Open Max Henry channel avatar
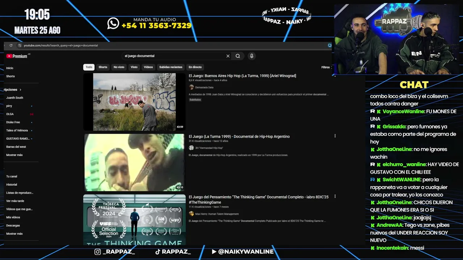 (x=191, y=214)
